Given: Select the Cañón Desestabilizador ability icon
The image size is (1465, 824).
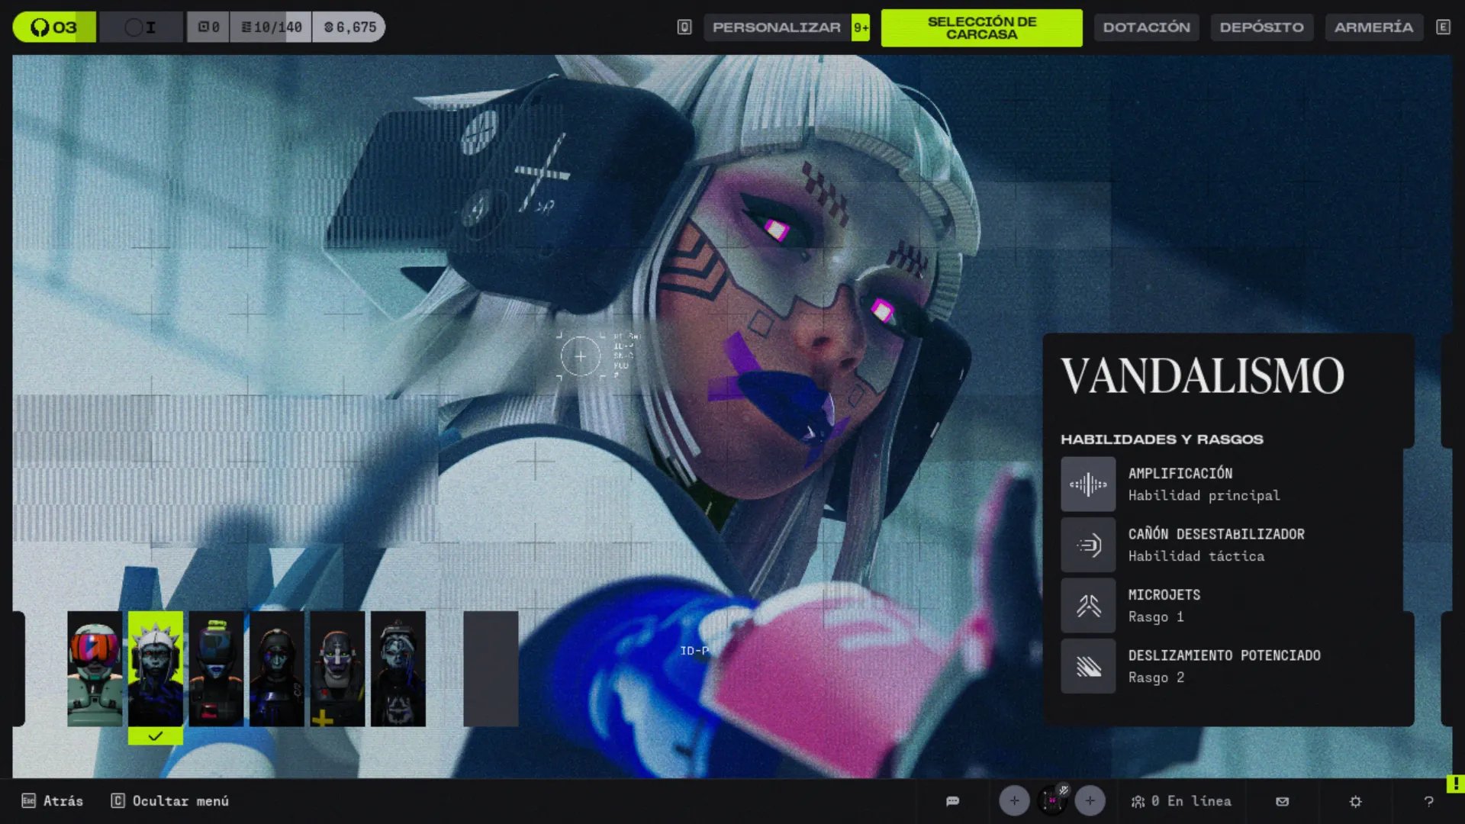Looking at the screenshot, I should click(1088, 545).
